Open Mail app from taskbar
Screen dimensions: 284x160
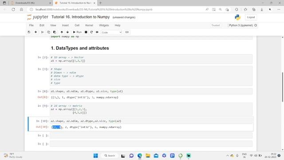click(x=156, y=156)
